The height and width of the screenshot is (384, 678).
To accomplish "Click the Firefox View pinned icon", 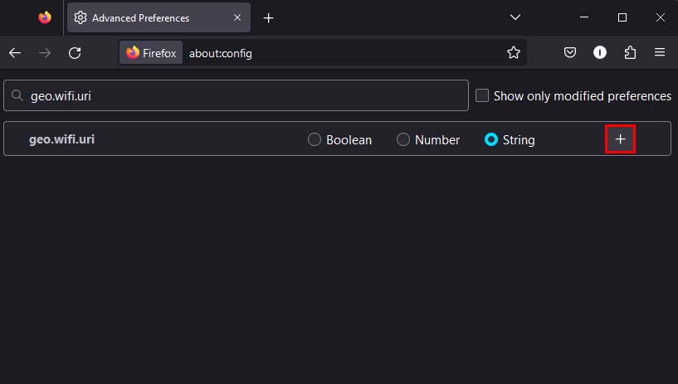I will click(x=45, y=17).
